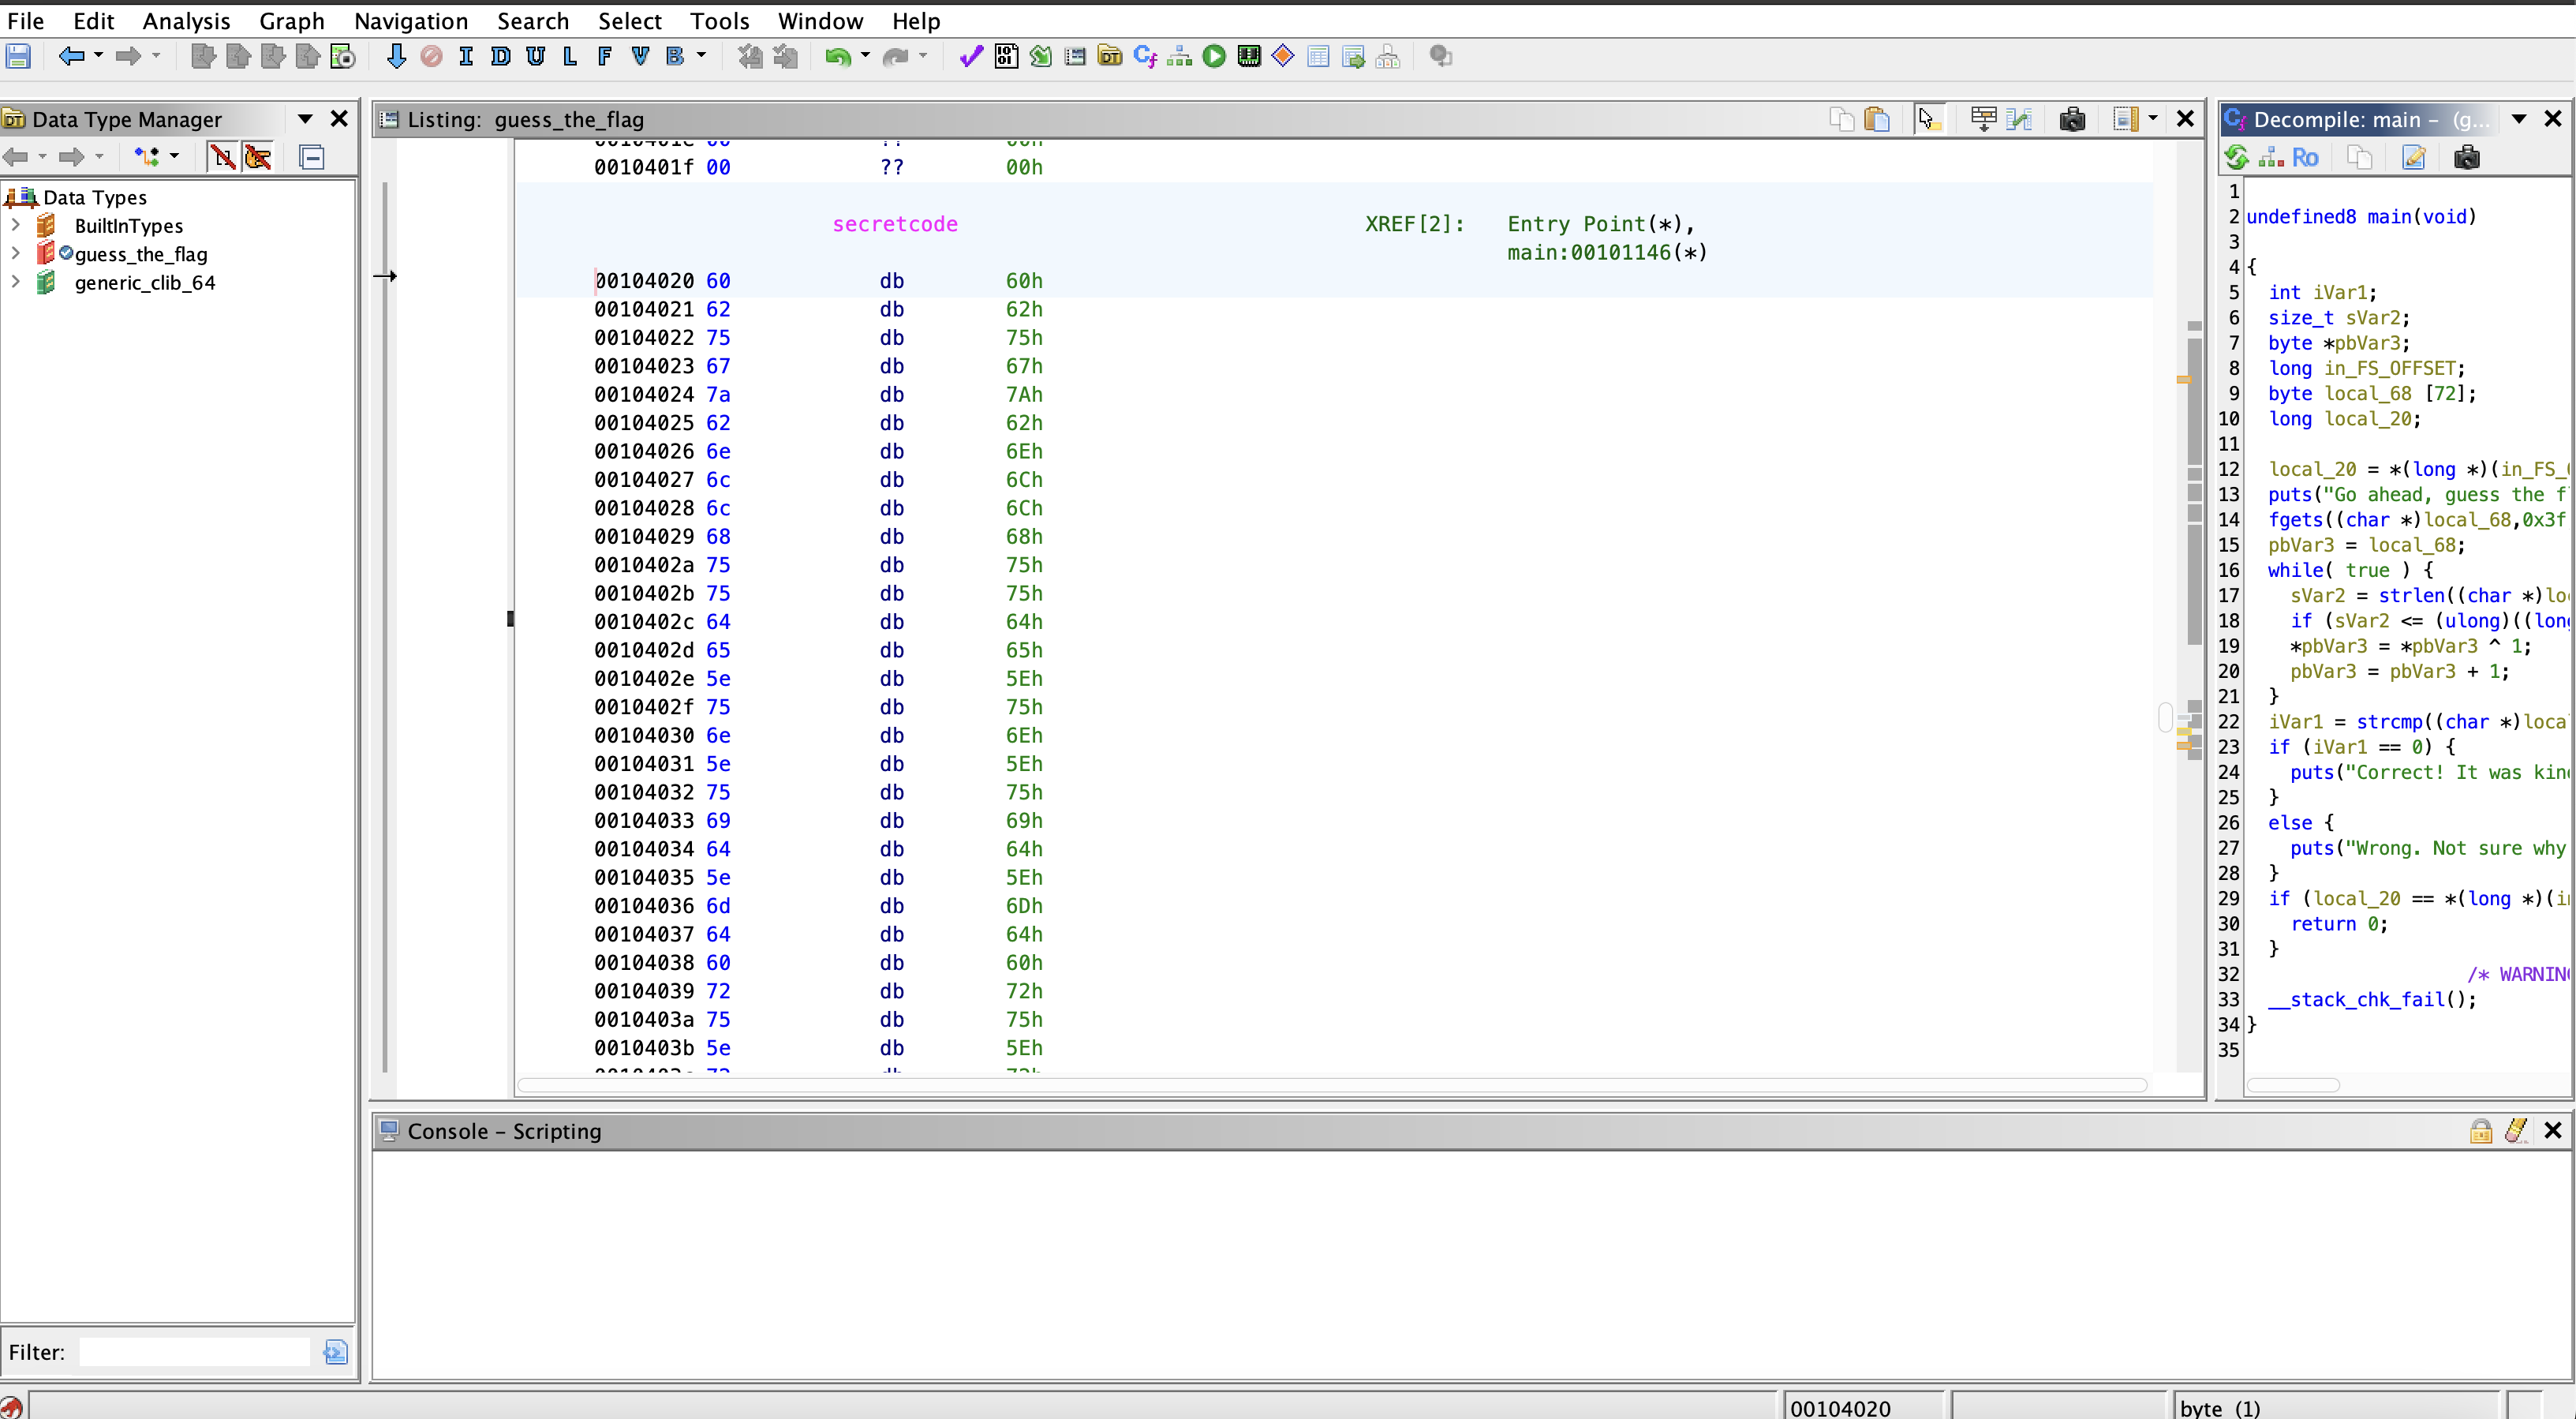Click the Disassemble 'D' toolbar icon
The width and height of the screenshot is (2576, 1419).
click(x=500, y=56)
